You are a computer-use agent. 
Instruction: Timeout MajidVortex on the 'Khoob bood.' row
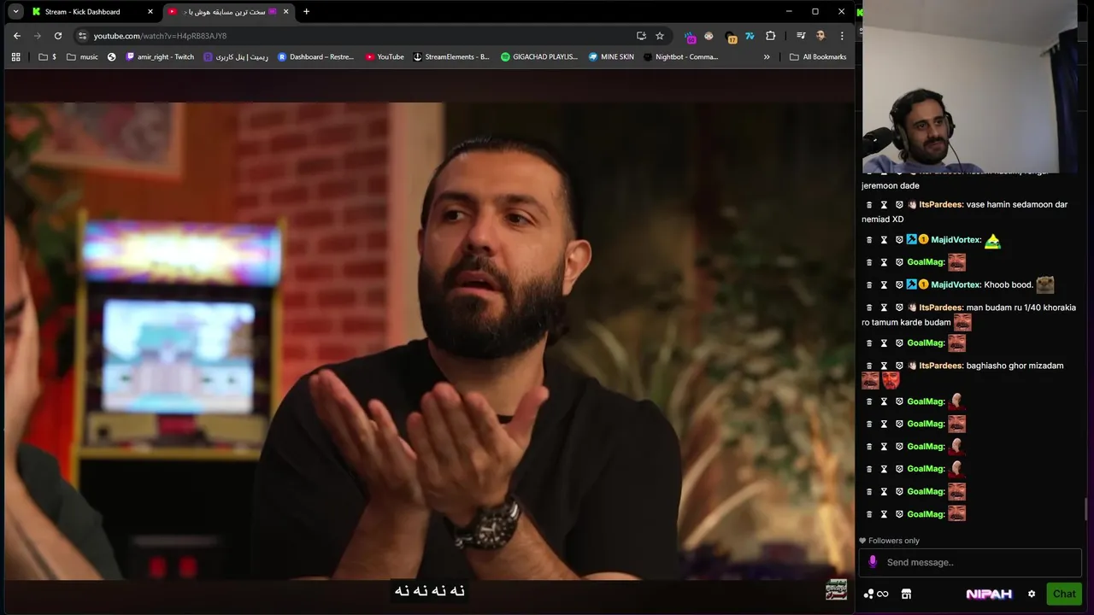click(x=884, y=285)
